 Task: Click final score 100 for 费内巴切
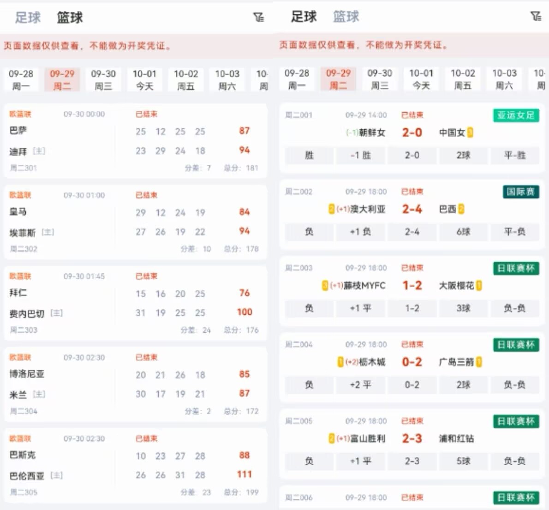tap(245, 312)
